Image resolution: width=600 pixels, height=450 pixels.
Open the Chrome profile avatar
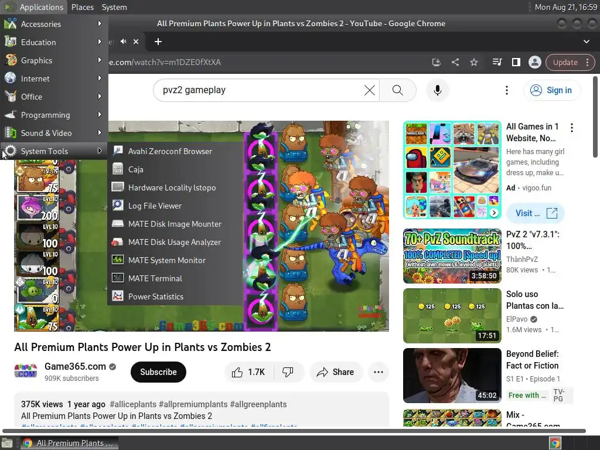(534, 62)
